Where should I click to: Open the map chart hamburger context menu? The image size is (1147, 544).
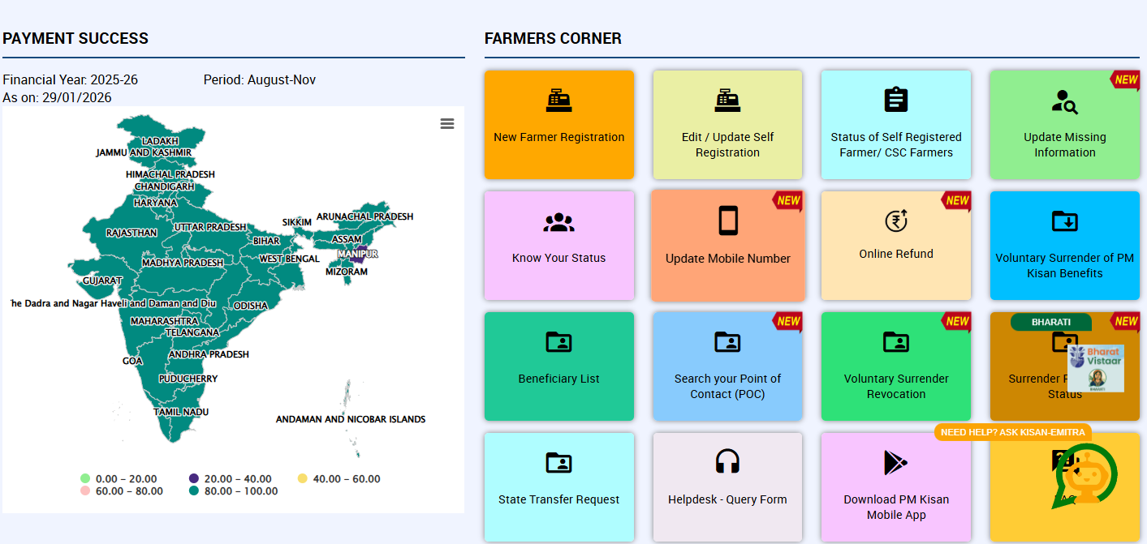[447, 123]
